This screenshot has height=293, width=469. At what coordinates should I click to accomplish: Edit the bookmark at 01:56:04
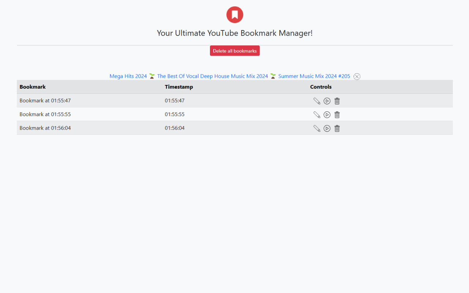[x=317, y=129]
